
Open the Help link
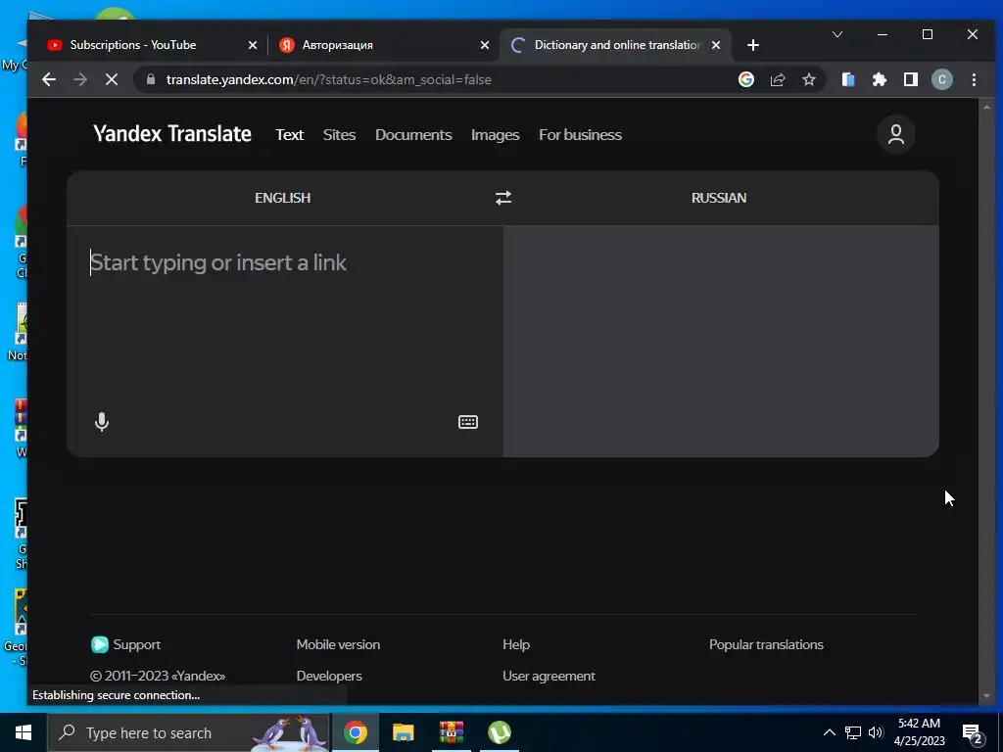pyautogui.click(x=516, y=644)
